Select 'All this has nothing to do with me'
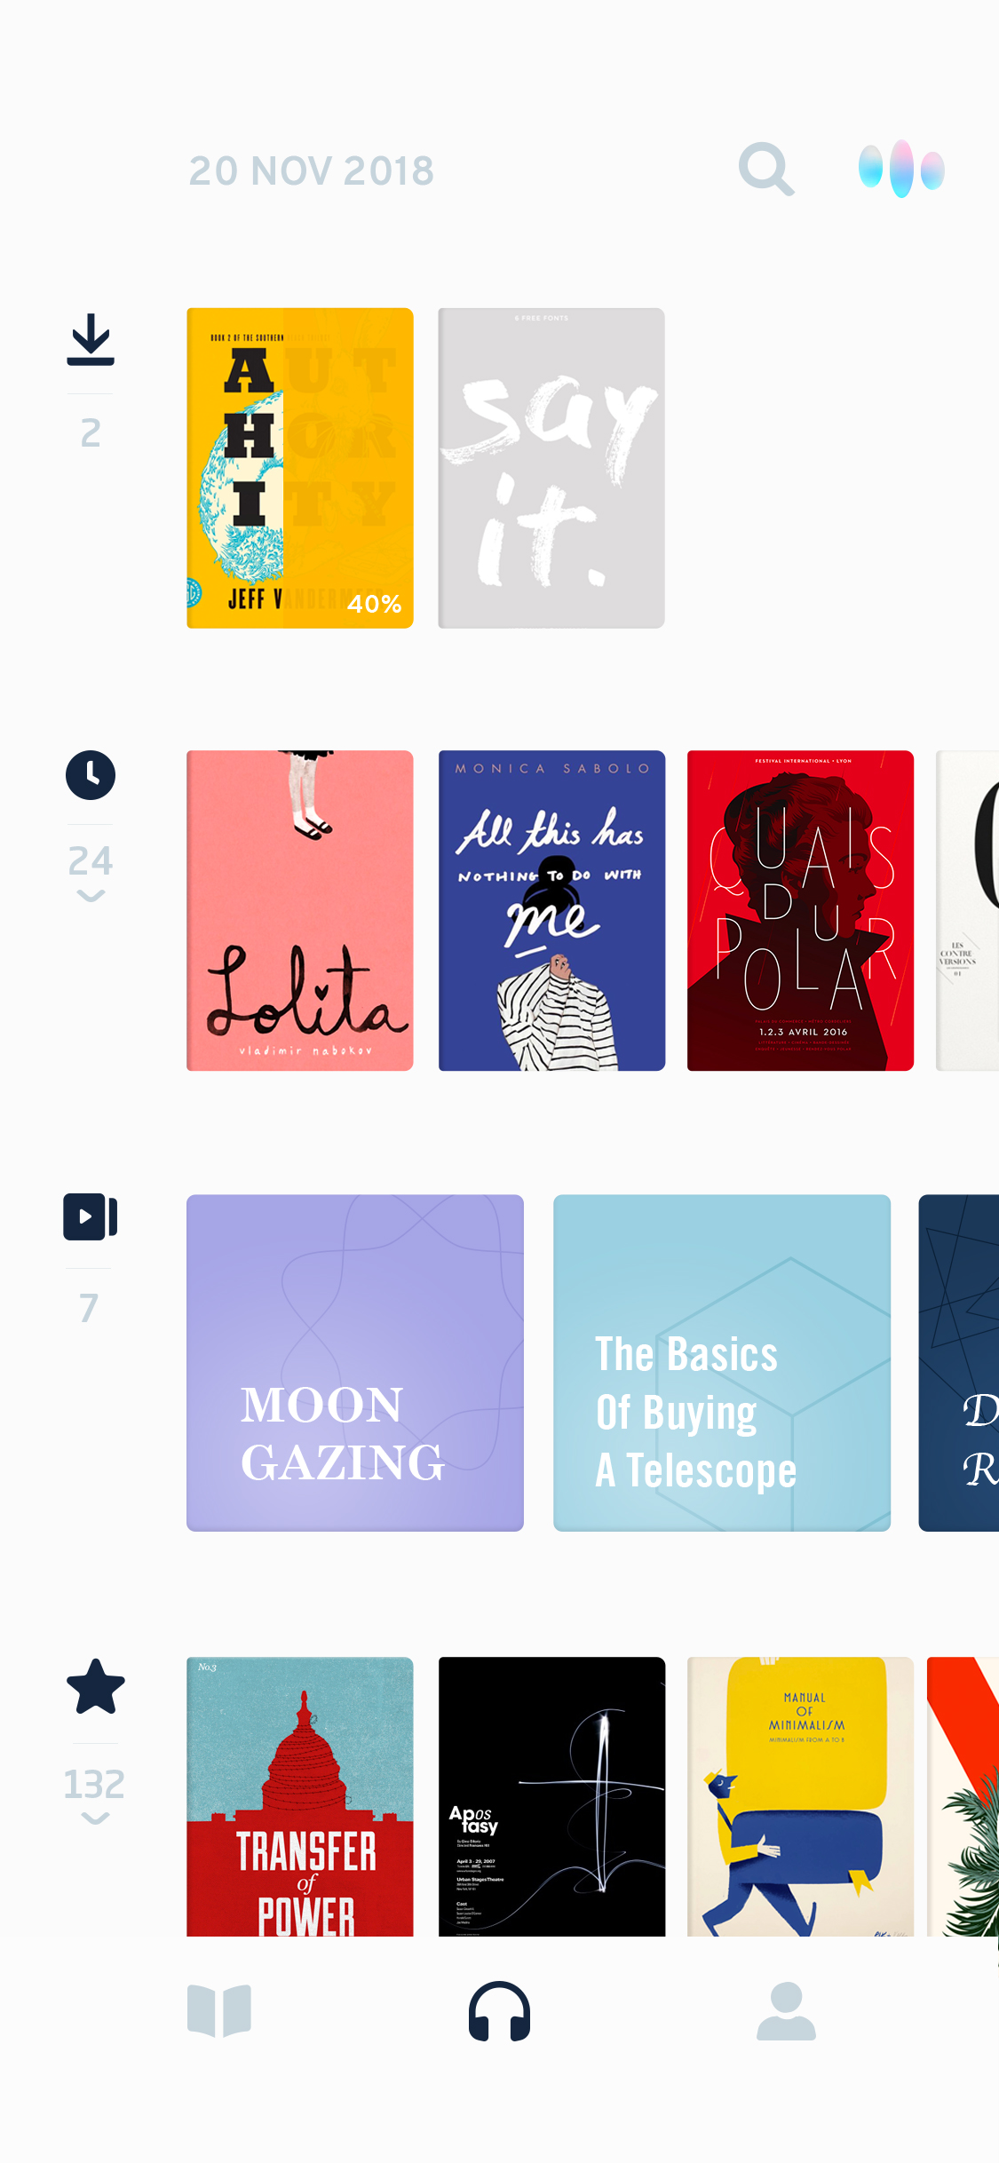The width and height of the screenshot is (999, 2163). (x=551, y=910)
